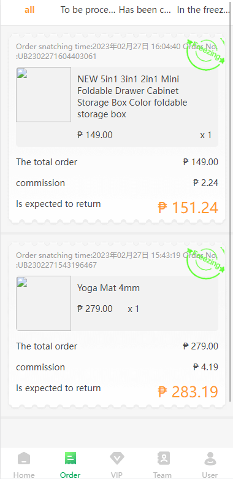
Task: Open the 'Yoga Mat 4mm' product title
Action: pos(109,288)
